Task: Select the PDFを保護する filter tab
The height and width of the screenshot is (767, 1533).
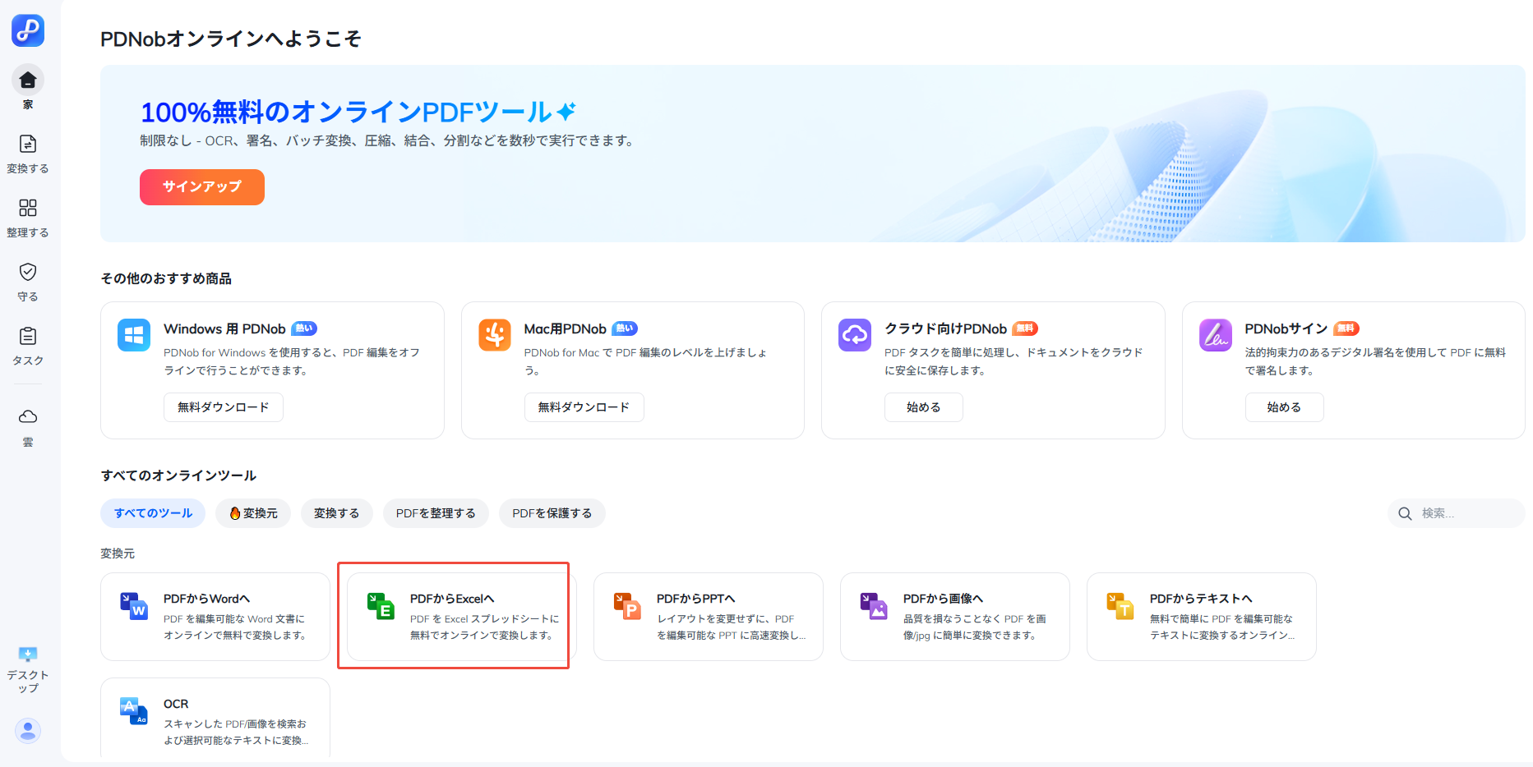Action: (552, 513)
